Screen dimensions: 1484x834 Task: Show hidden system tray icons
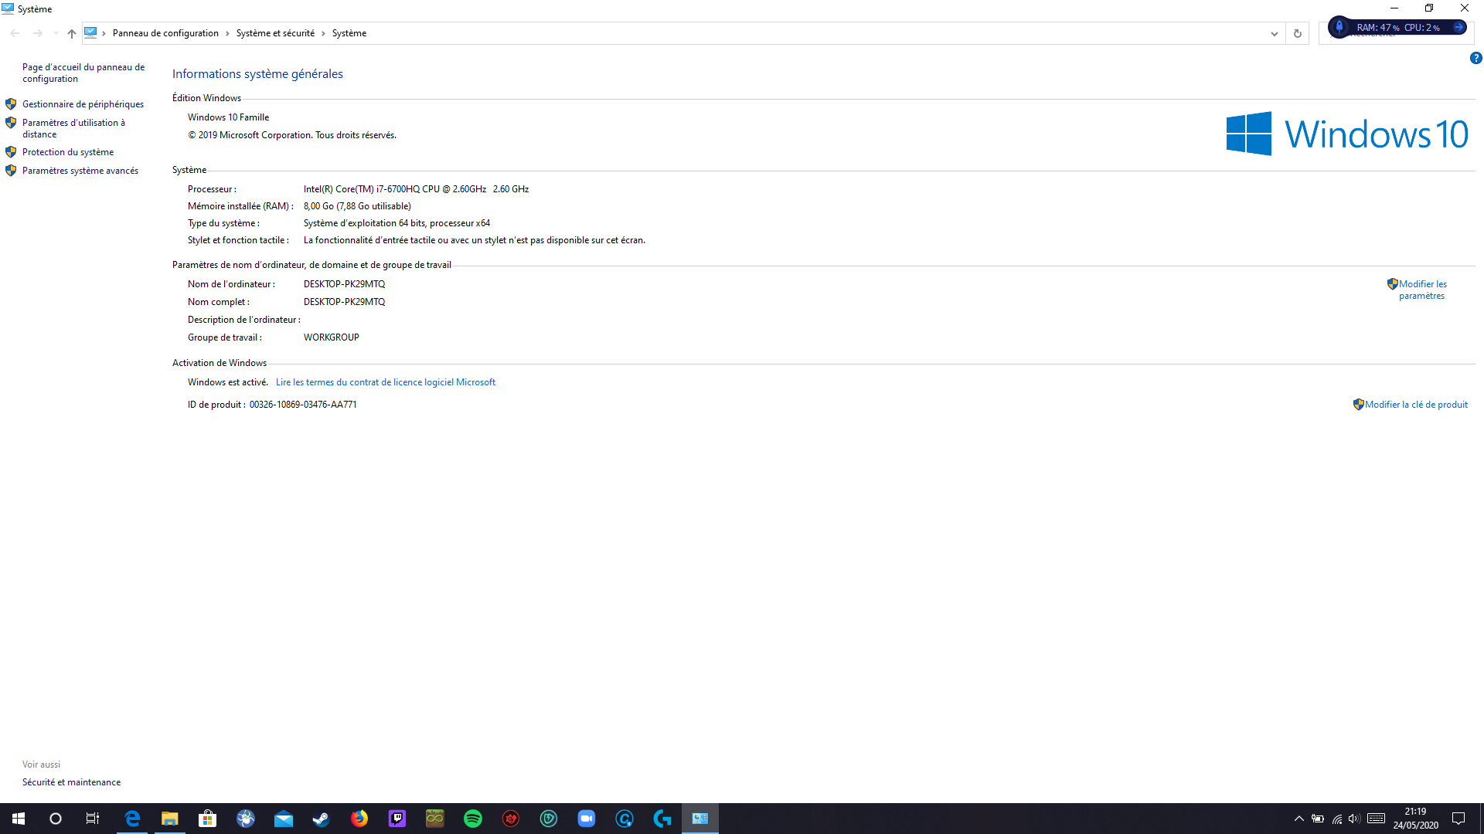1298,819
